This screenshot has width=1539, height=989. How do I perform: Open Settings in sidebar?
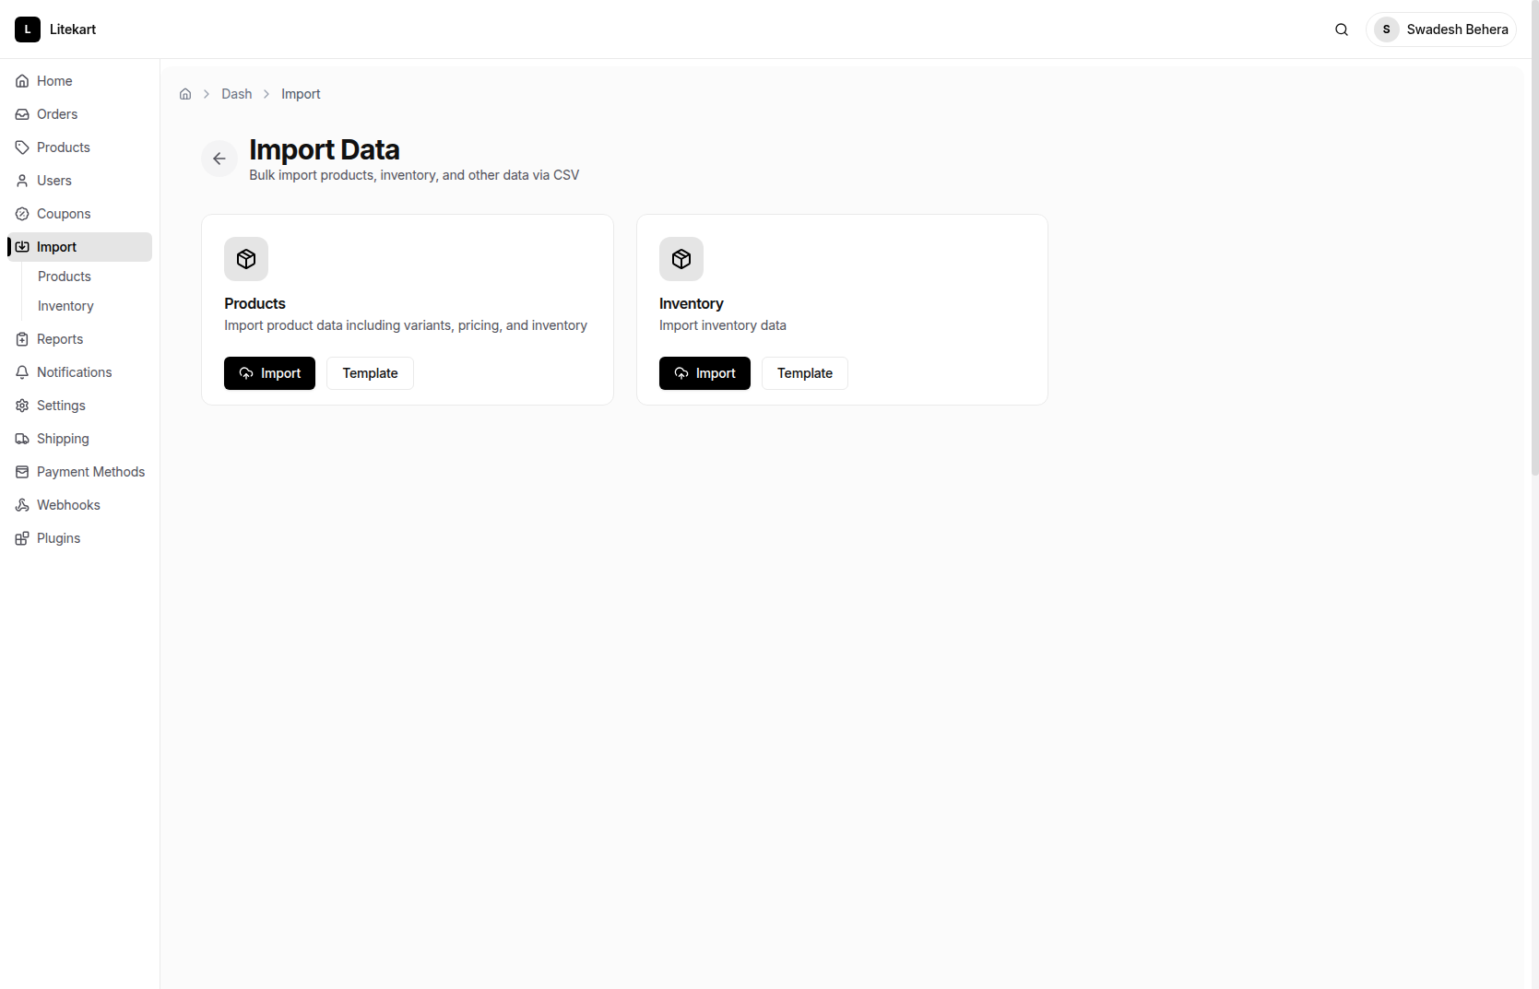[79, 406]
